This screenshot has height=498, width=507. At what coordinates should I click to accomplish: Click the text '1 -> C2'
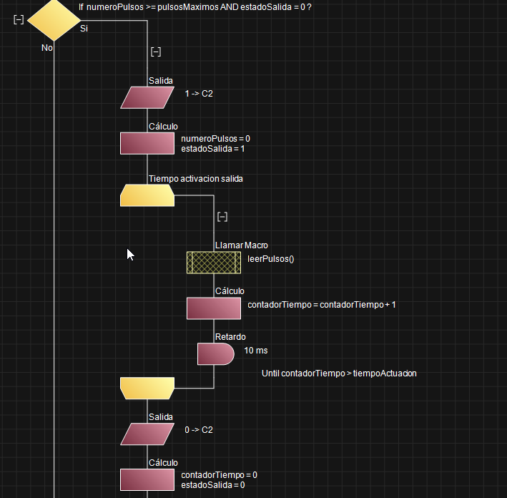click(x=199, y=94)
